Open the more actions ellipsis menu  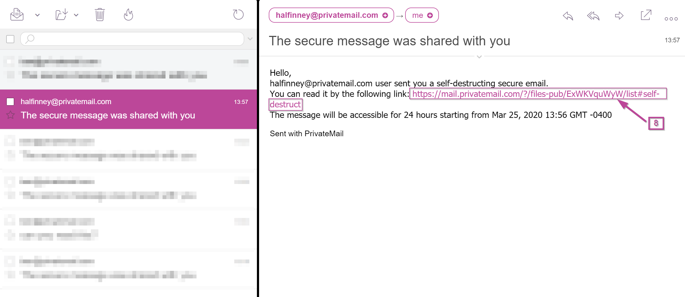(671, 19)
